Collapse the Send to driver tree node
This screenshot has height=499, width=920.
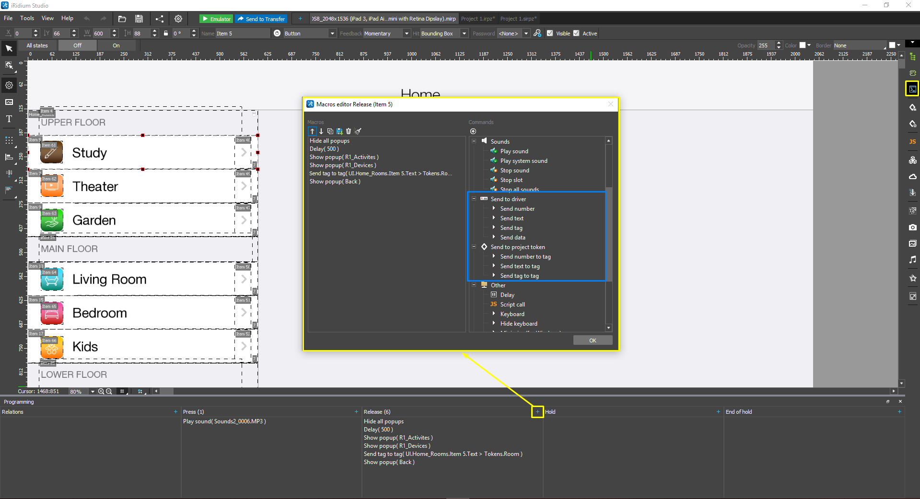(x=474, y=199)
